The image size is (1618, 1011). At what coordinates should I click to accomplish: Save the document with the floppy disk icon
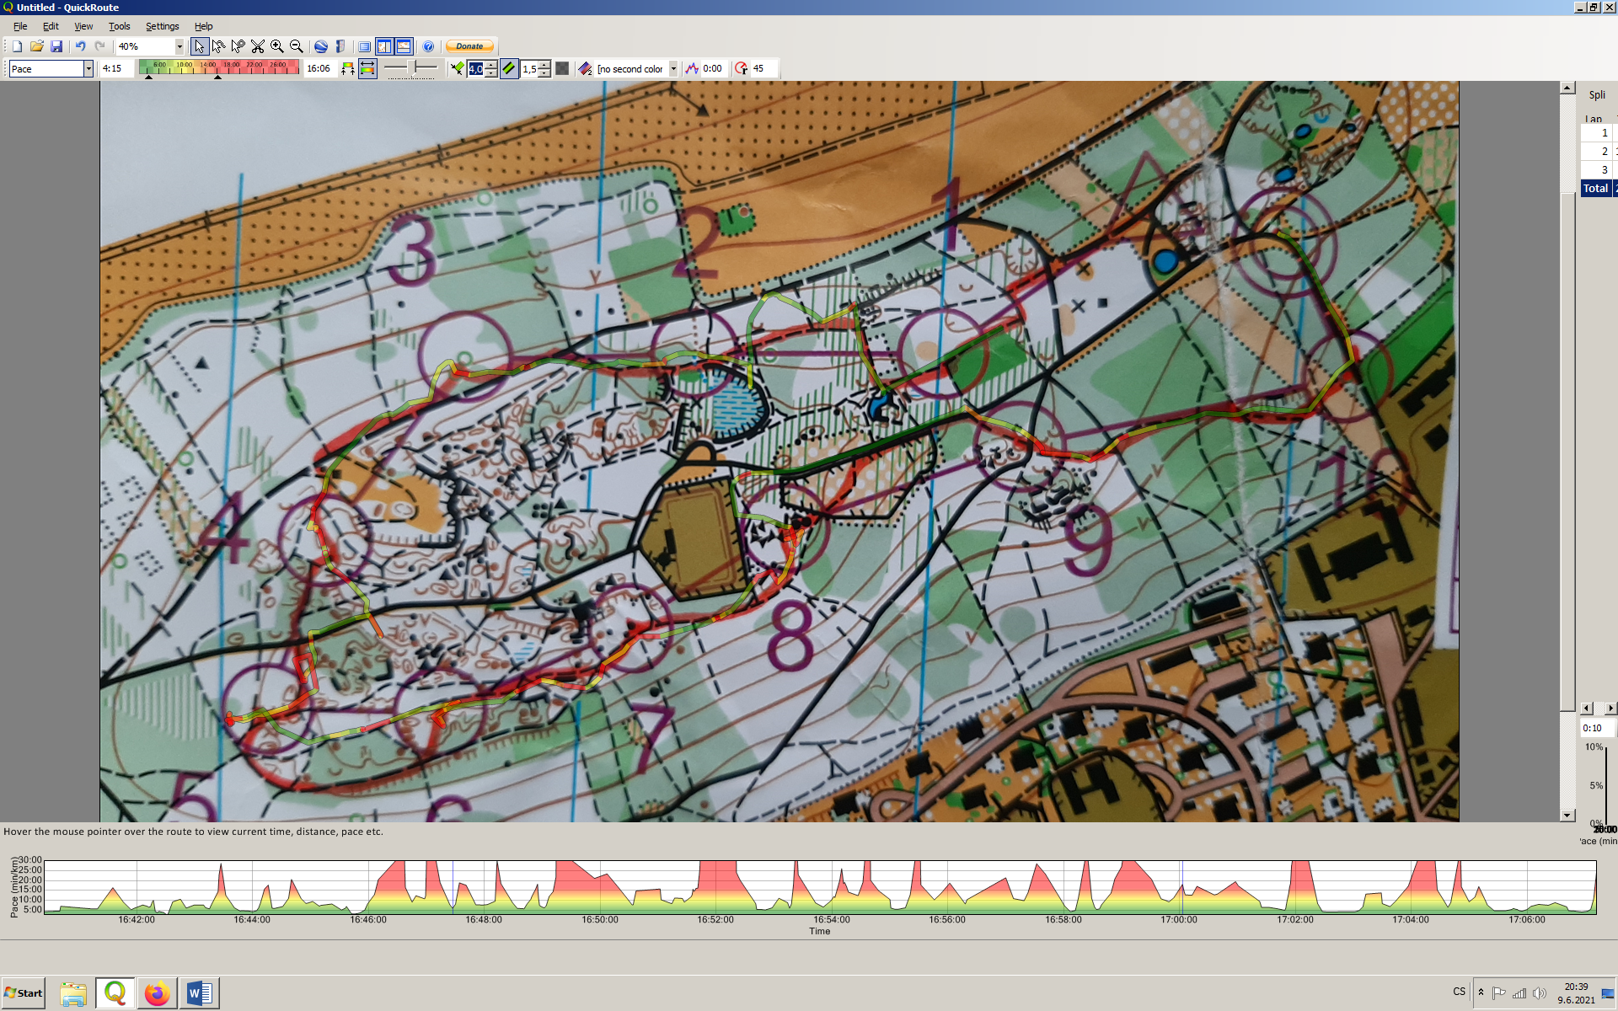click(x=56, y=46)
